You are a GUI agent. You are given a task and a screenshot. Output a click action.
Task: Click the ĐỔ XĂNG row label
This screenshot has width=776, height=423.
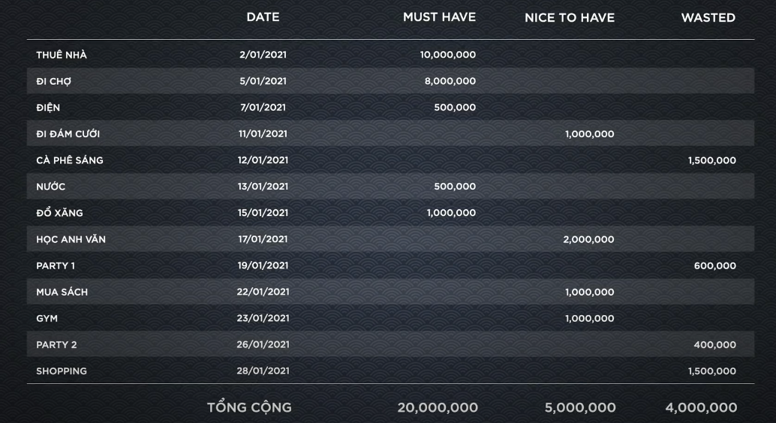tap(59, 213)
